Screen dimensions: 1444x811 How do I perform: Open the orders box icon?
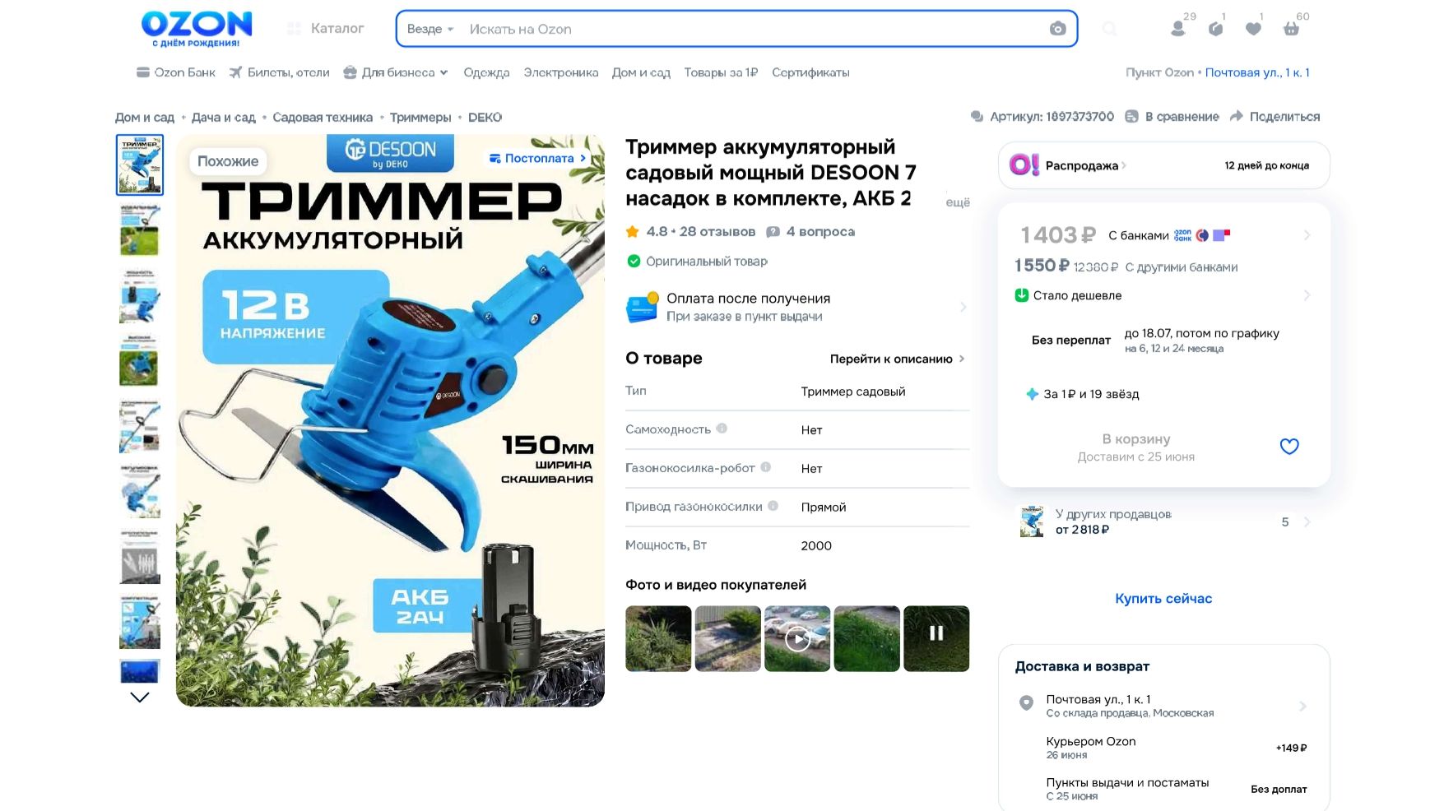coord(1216,29)
